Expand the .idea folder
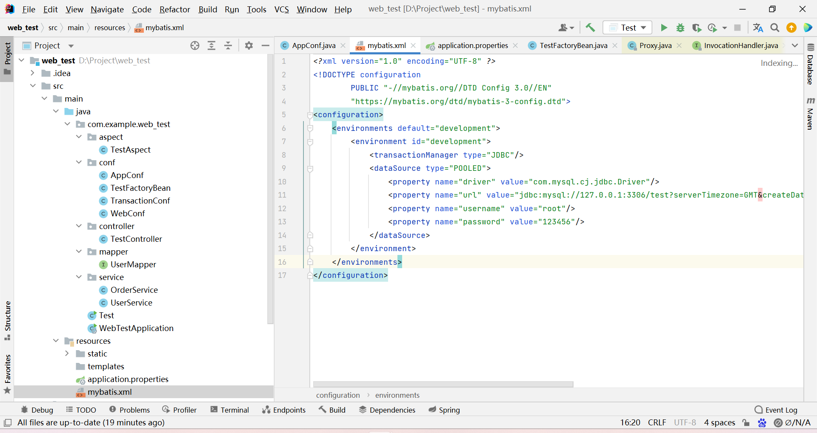 33,73
